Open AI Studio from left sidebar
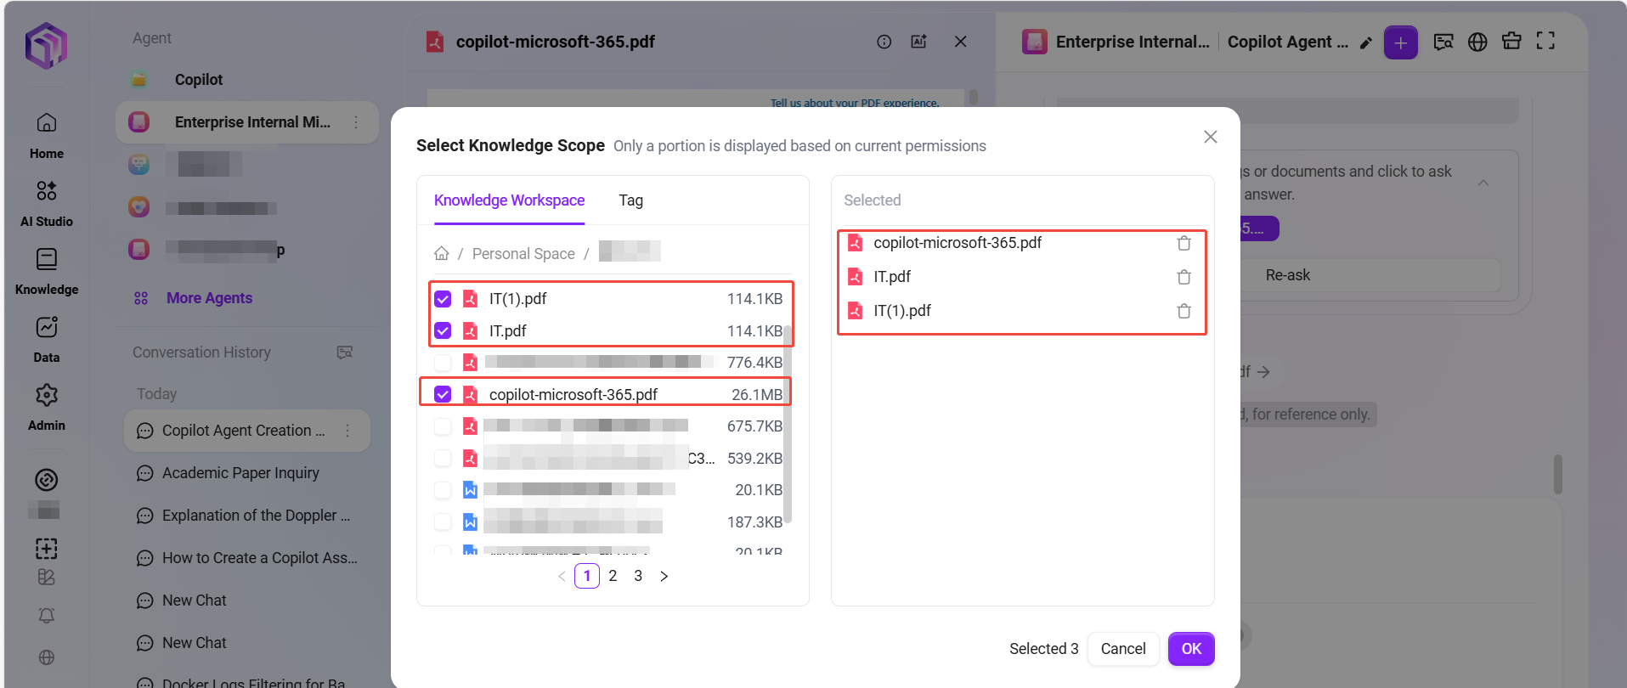This screenshot has height=688, width=1627. pos(47,203)
